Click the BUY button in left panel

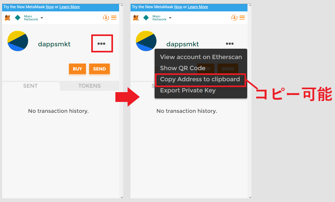pos(77,69)
